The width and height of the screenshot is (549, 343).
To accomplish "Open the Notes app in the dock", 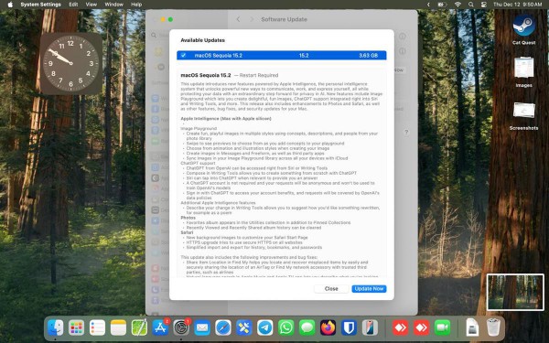I will (x=118, y=328).
